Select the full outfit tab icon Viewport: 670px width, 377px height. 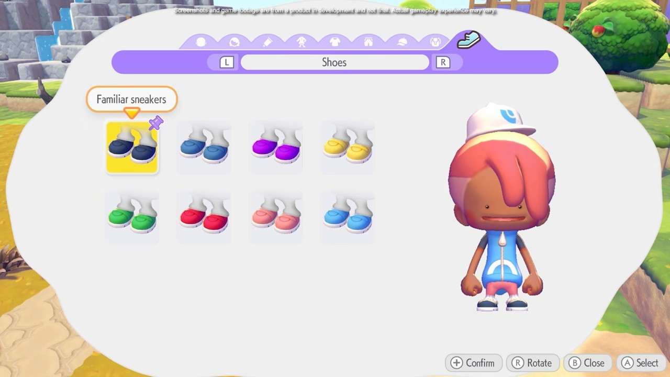click(x=301, y=42)
